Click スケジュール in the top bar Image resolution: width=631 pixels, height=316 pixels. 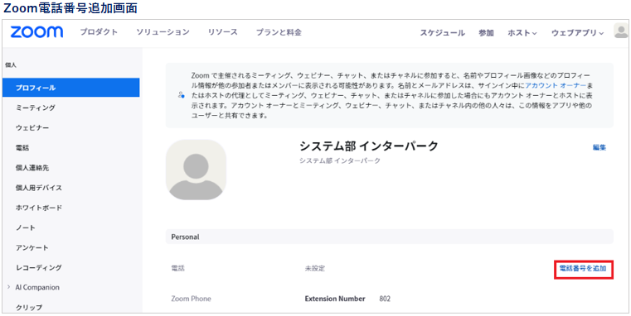[x=443, y=33]
